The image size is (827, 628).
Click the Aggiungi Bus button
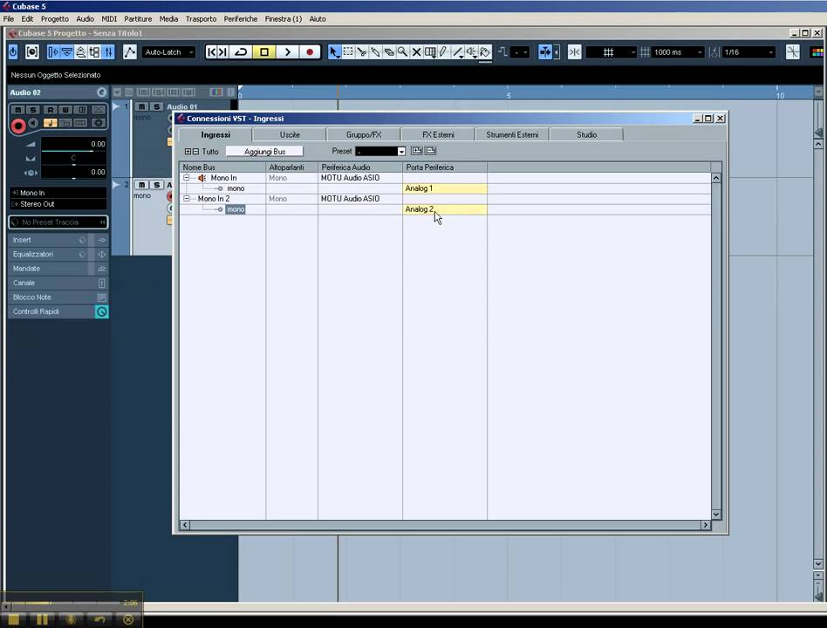(x=265, y=152)
